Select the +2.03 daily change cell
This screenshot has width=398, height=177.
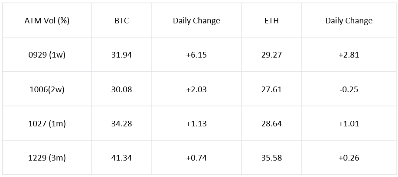point(196,89)
